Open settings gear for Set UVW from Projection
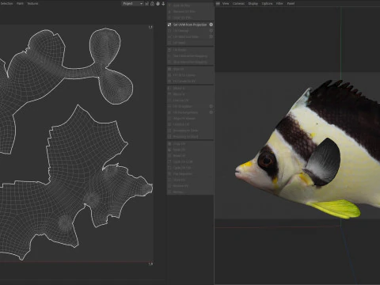380x285 pixels. coord(211,25)
